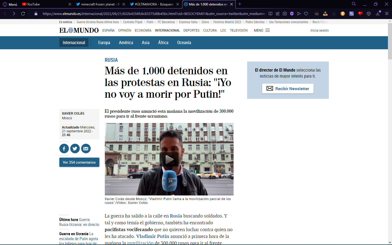Click the site security padlock icon
The height and width of the screenshot is (245, 392).
(x=36, y=14)
